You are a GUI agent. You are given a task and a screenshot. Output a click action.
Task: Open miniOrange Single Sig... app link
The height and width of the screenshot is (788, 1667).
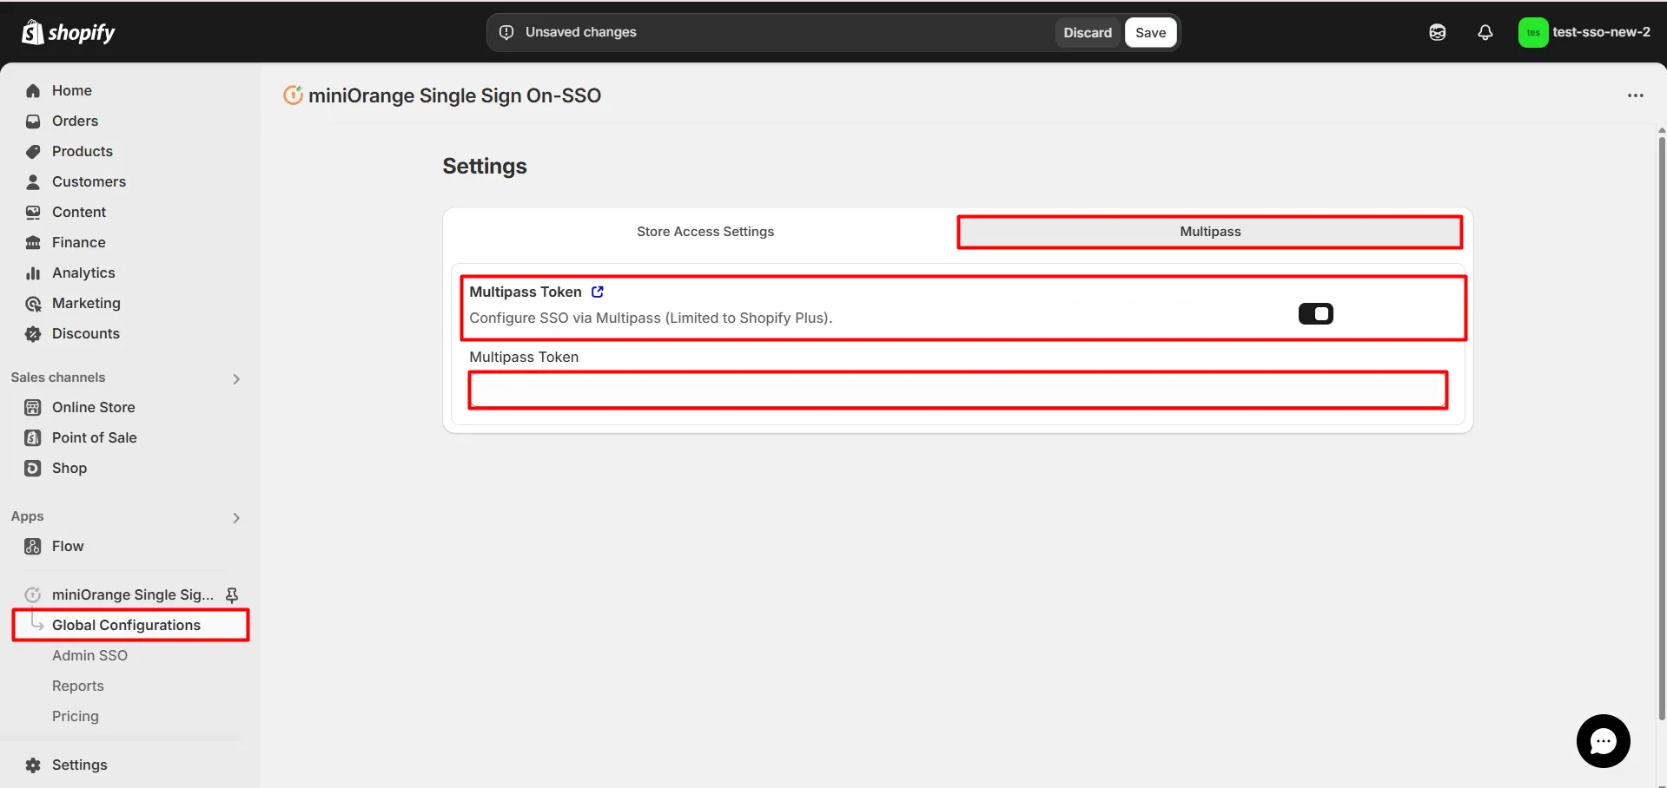(132, 594)
